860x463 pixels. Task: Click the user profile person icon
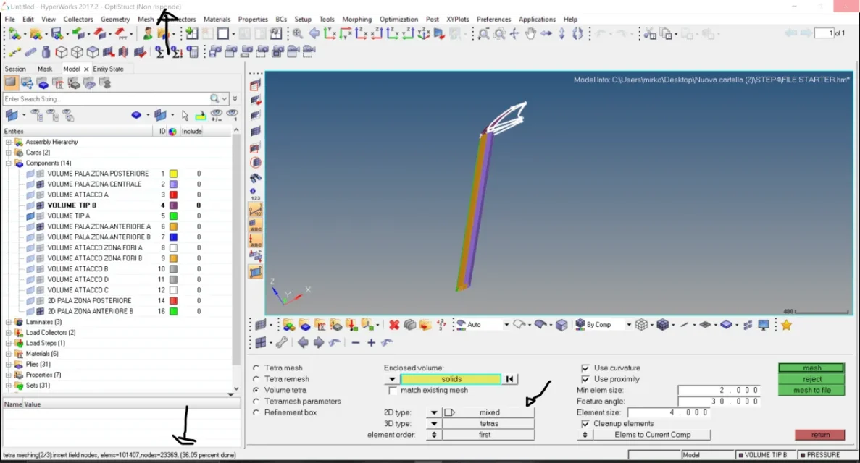[x=148, y=34]
